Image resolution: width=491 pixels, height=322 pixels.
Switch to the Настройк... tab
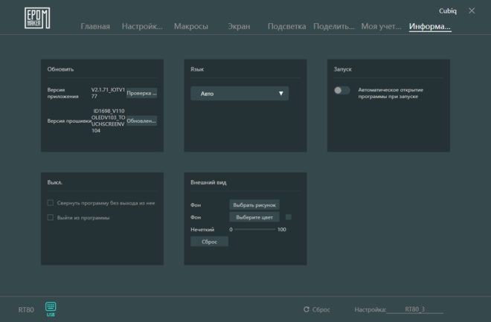click(142, 26)
